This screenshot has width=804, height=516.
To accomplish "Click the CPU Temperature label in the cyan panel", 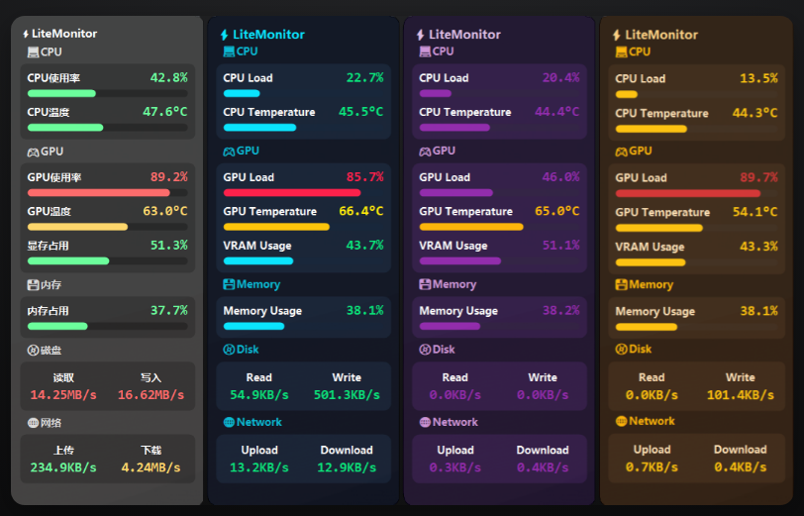I will [269, 112].
